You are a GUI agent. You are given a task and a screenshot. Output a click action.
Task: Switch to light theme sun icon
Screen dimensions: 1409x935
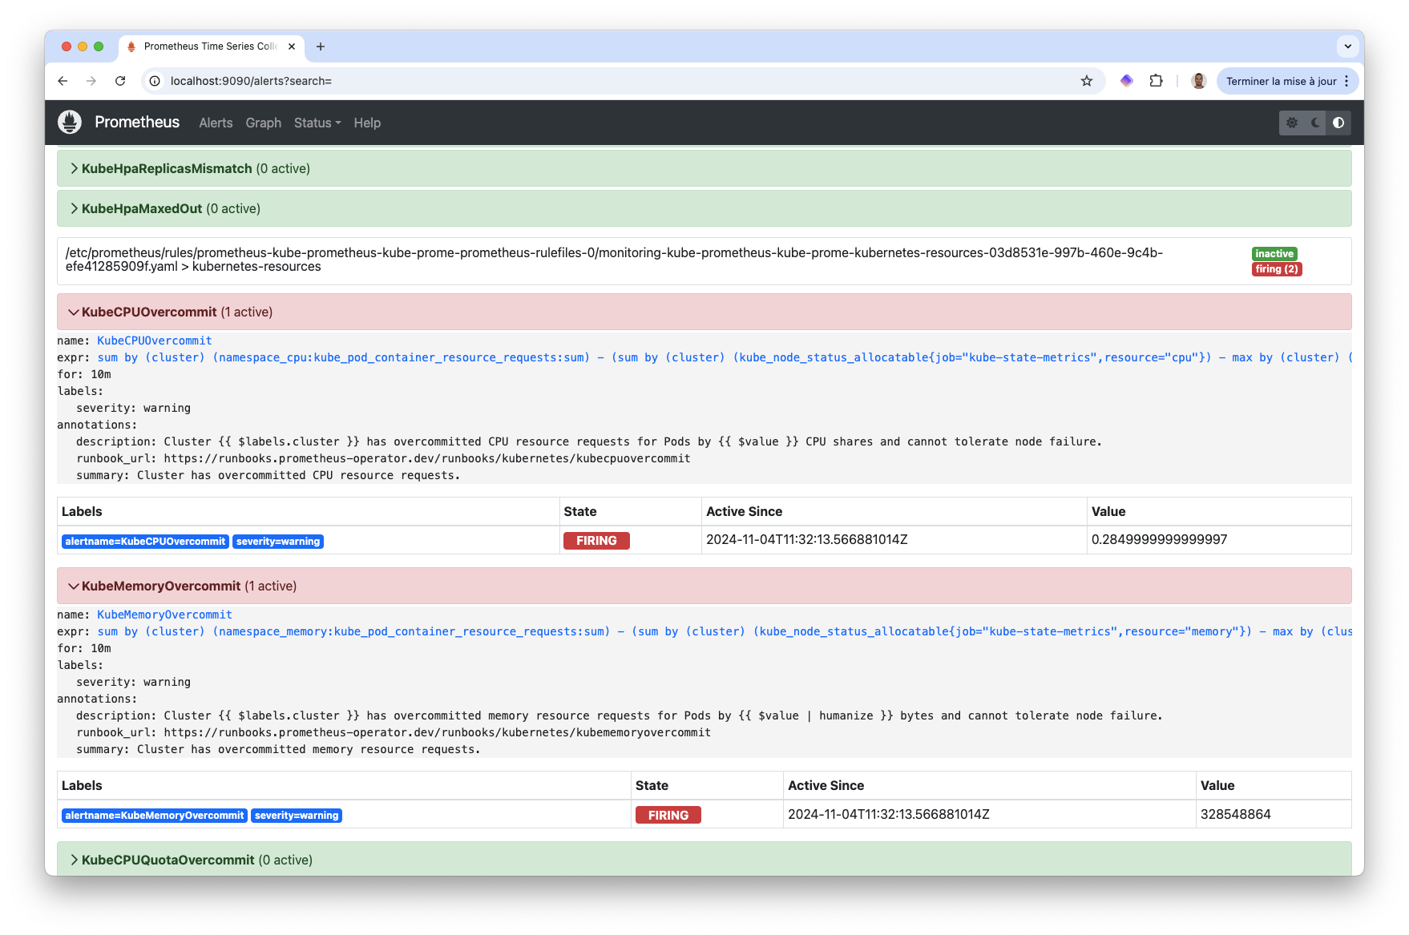coord(1291,123)
